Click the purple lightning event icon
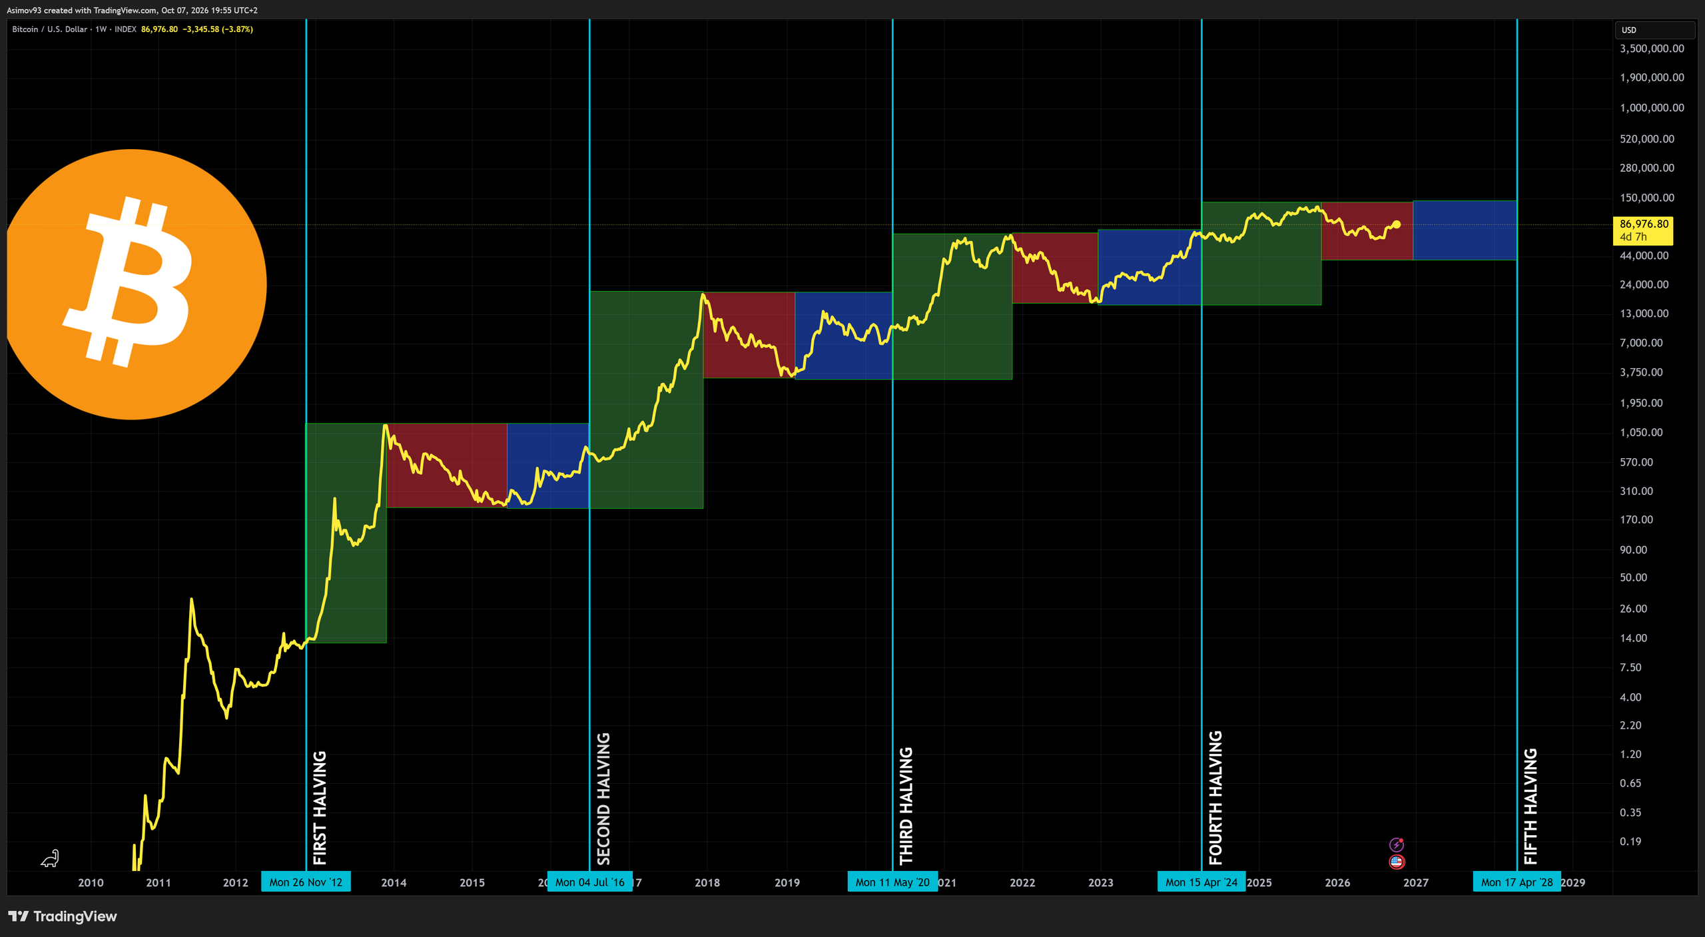This screenshot has width=1705, height=937. pos(1396,844)
